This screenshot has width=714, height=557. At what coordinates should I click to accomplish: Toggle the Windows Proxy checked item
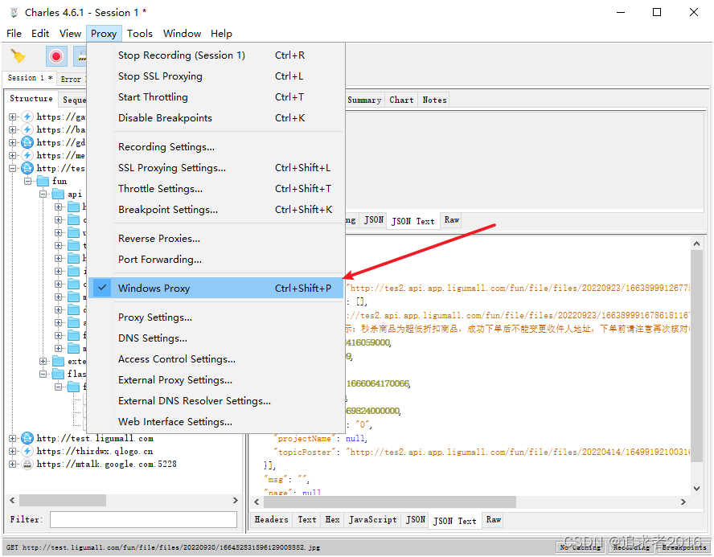215,288
